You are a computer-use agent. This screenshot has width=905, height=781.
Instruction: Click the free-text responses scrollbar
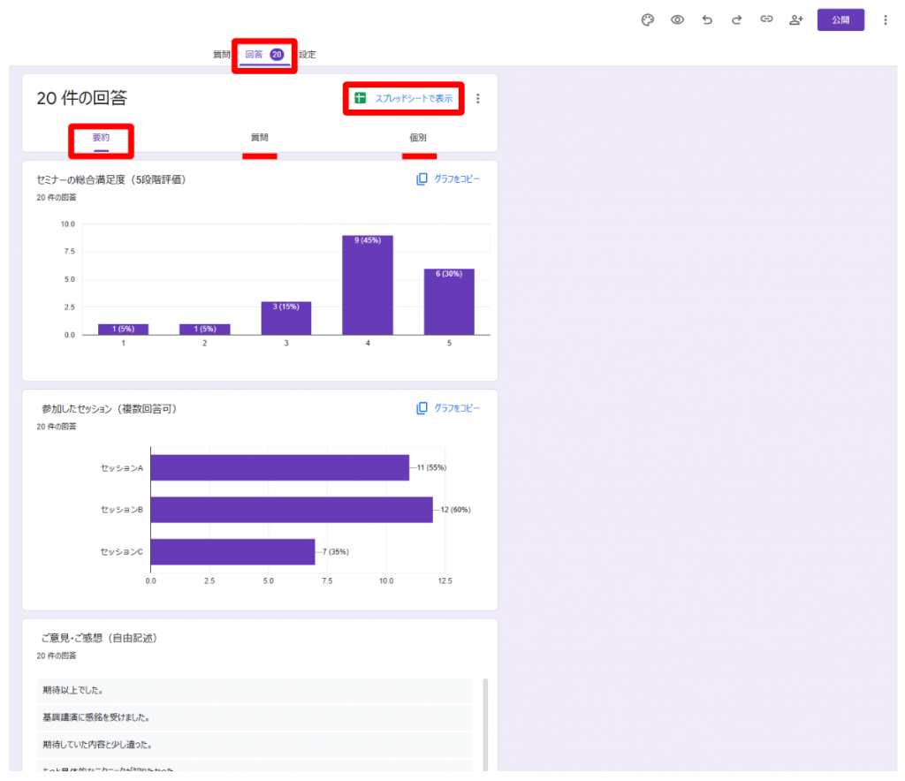485,724
